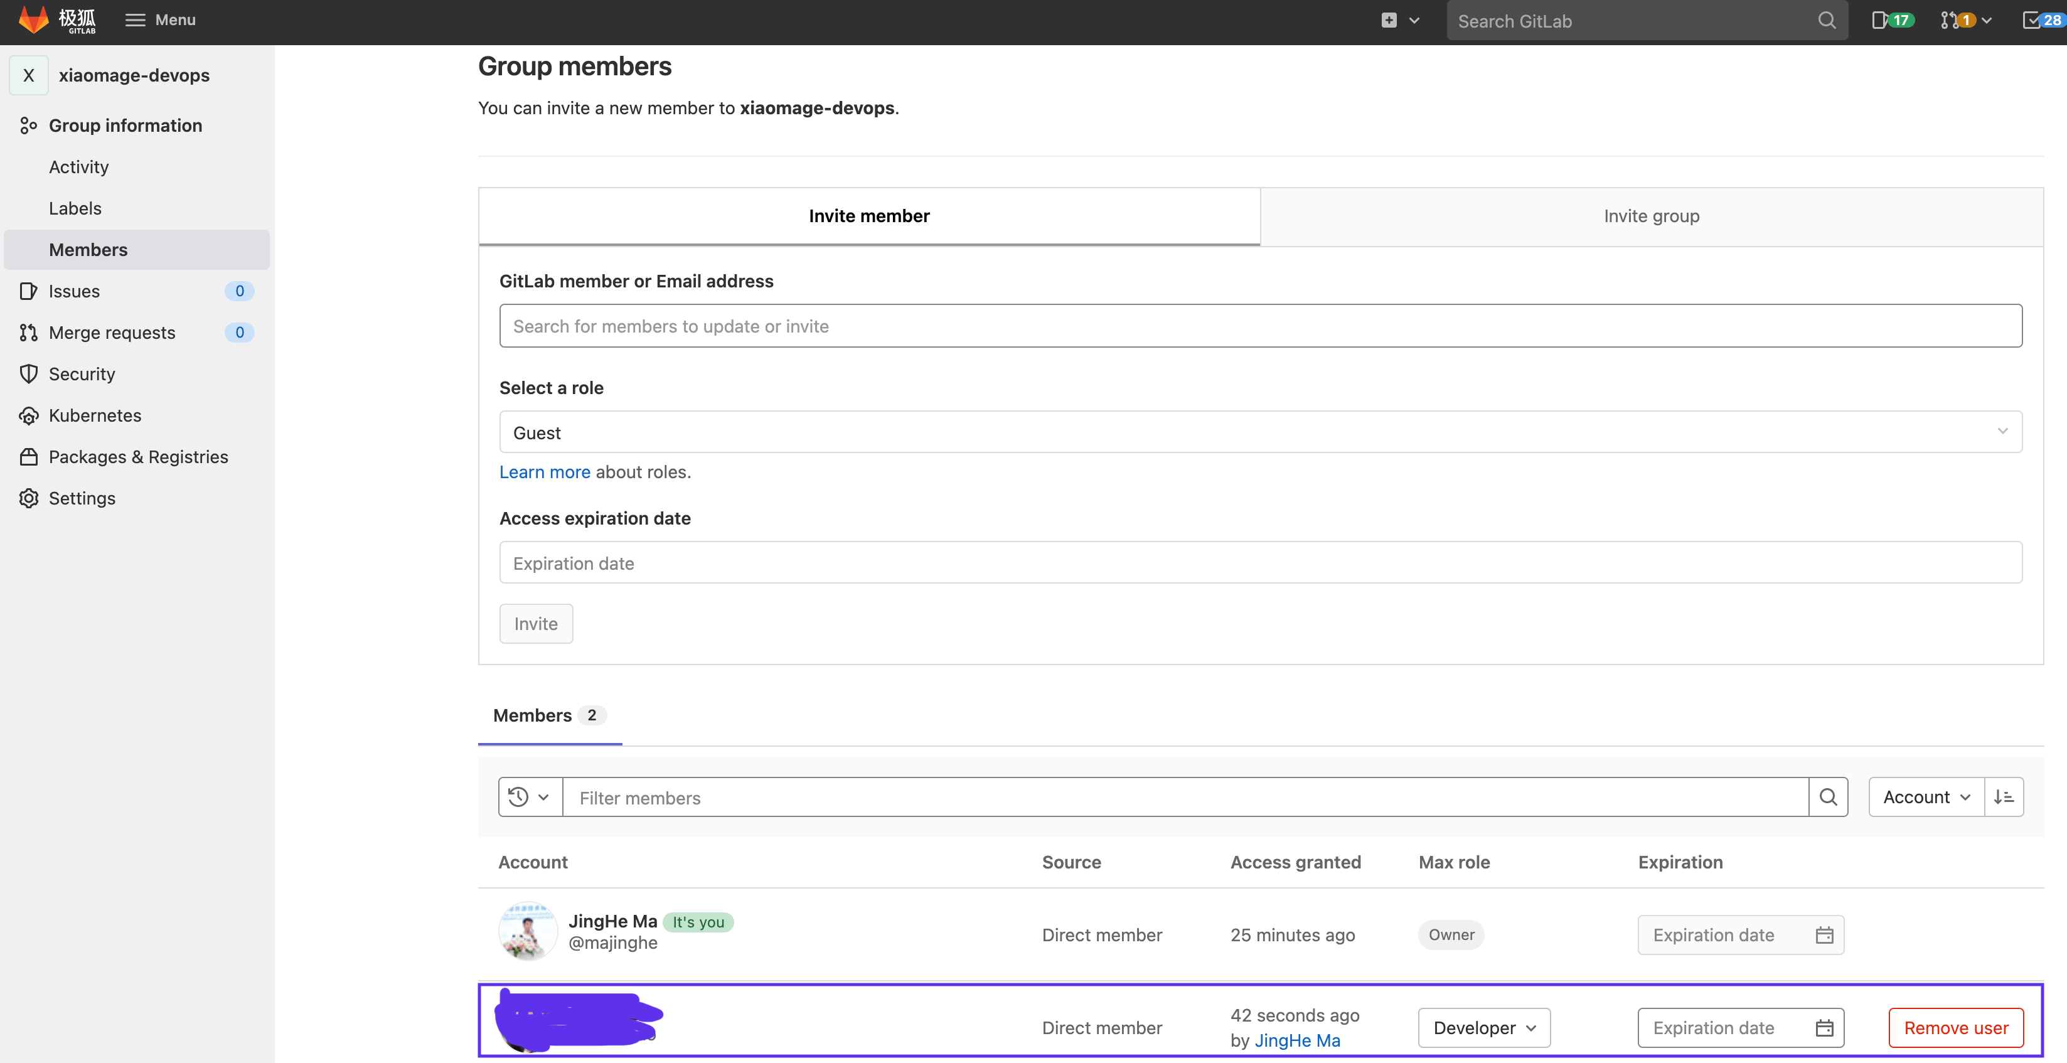Open calendar icon in JingHe Ma's expiration field

coord(1824,934)
